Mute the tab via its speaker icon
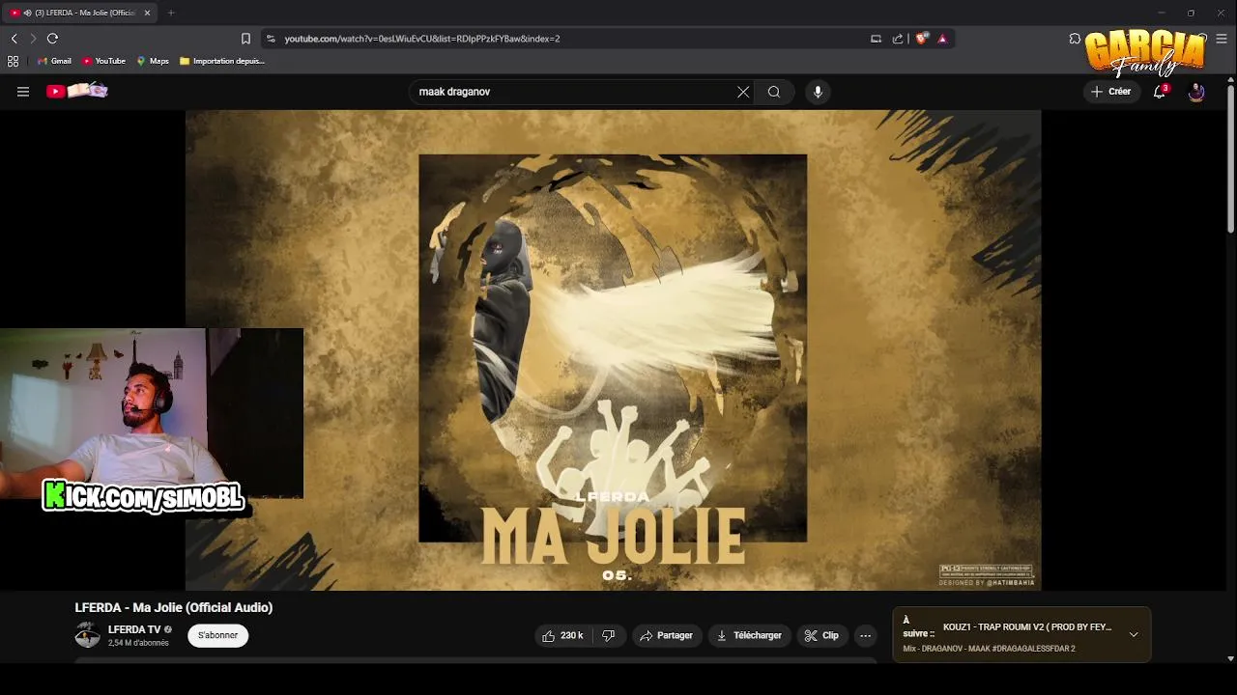Viewport: 1237px width, 695px height. (x=27, y=13)
